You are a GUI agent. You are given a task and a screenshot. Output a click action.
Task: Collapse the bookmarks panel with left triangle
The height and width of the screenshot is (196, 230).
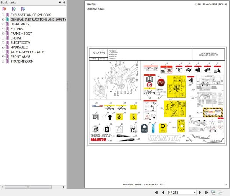point(64,2)
